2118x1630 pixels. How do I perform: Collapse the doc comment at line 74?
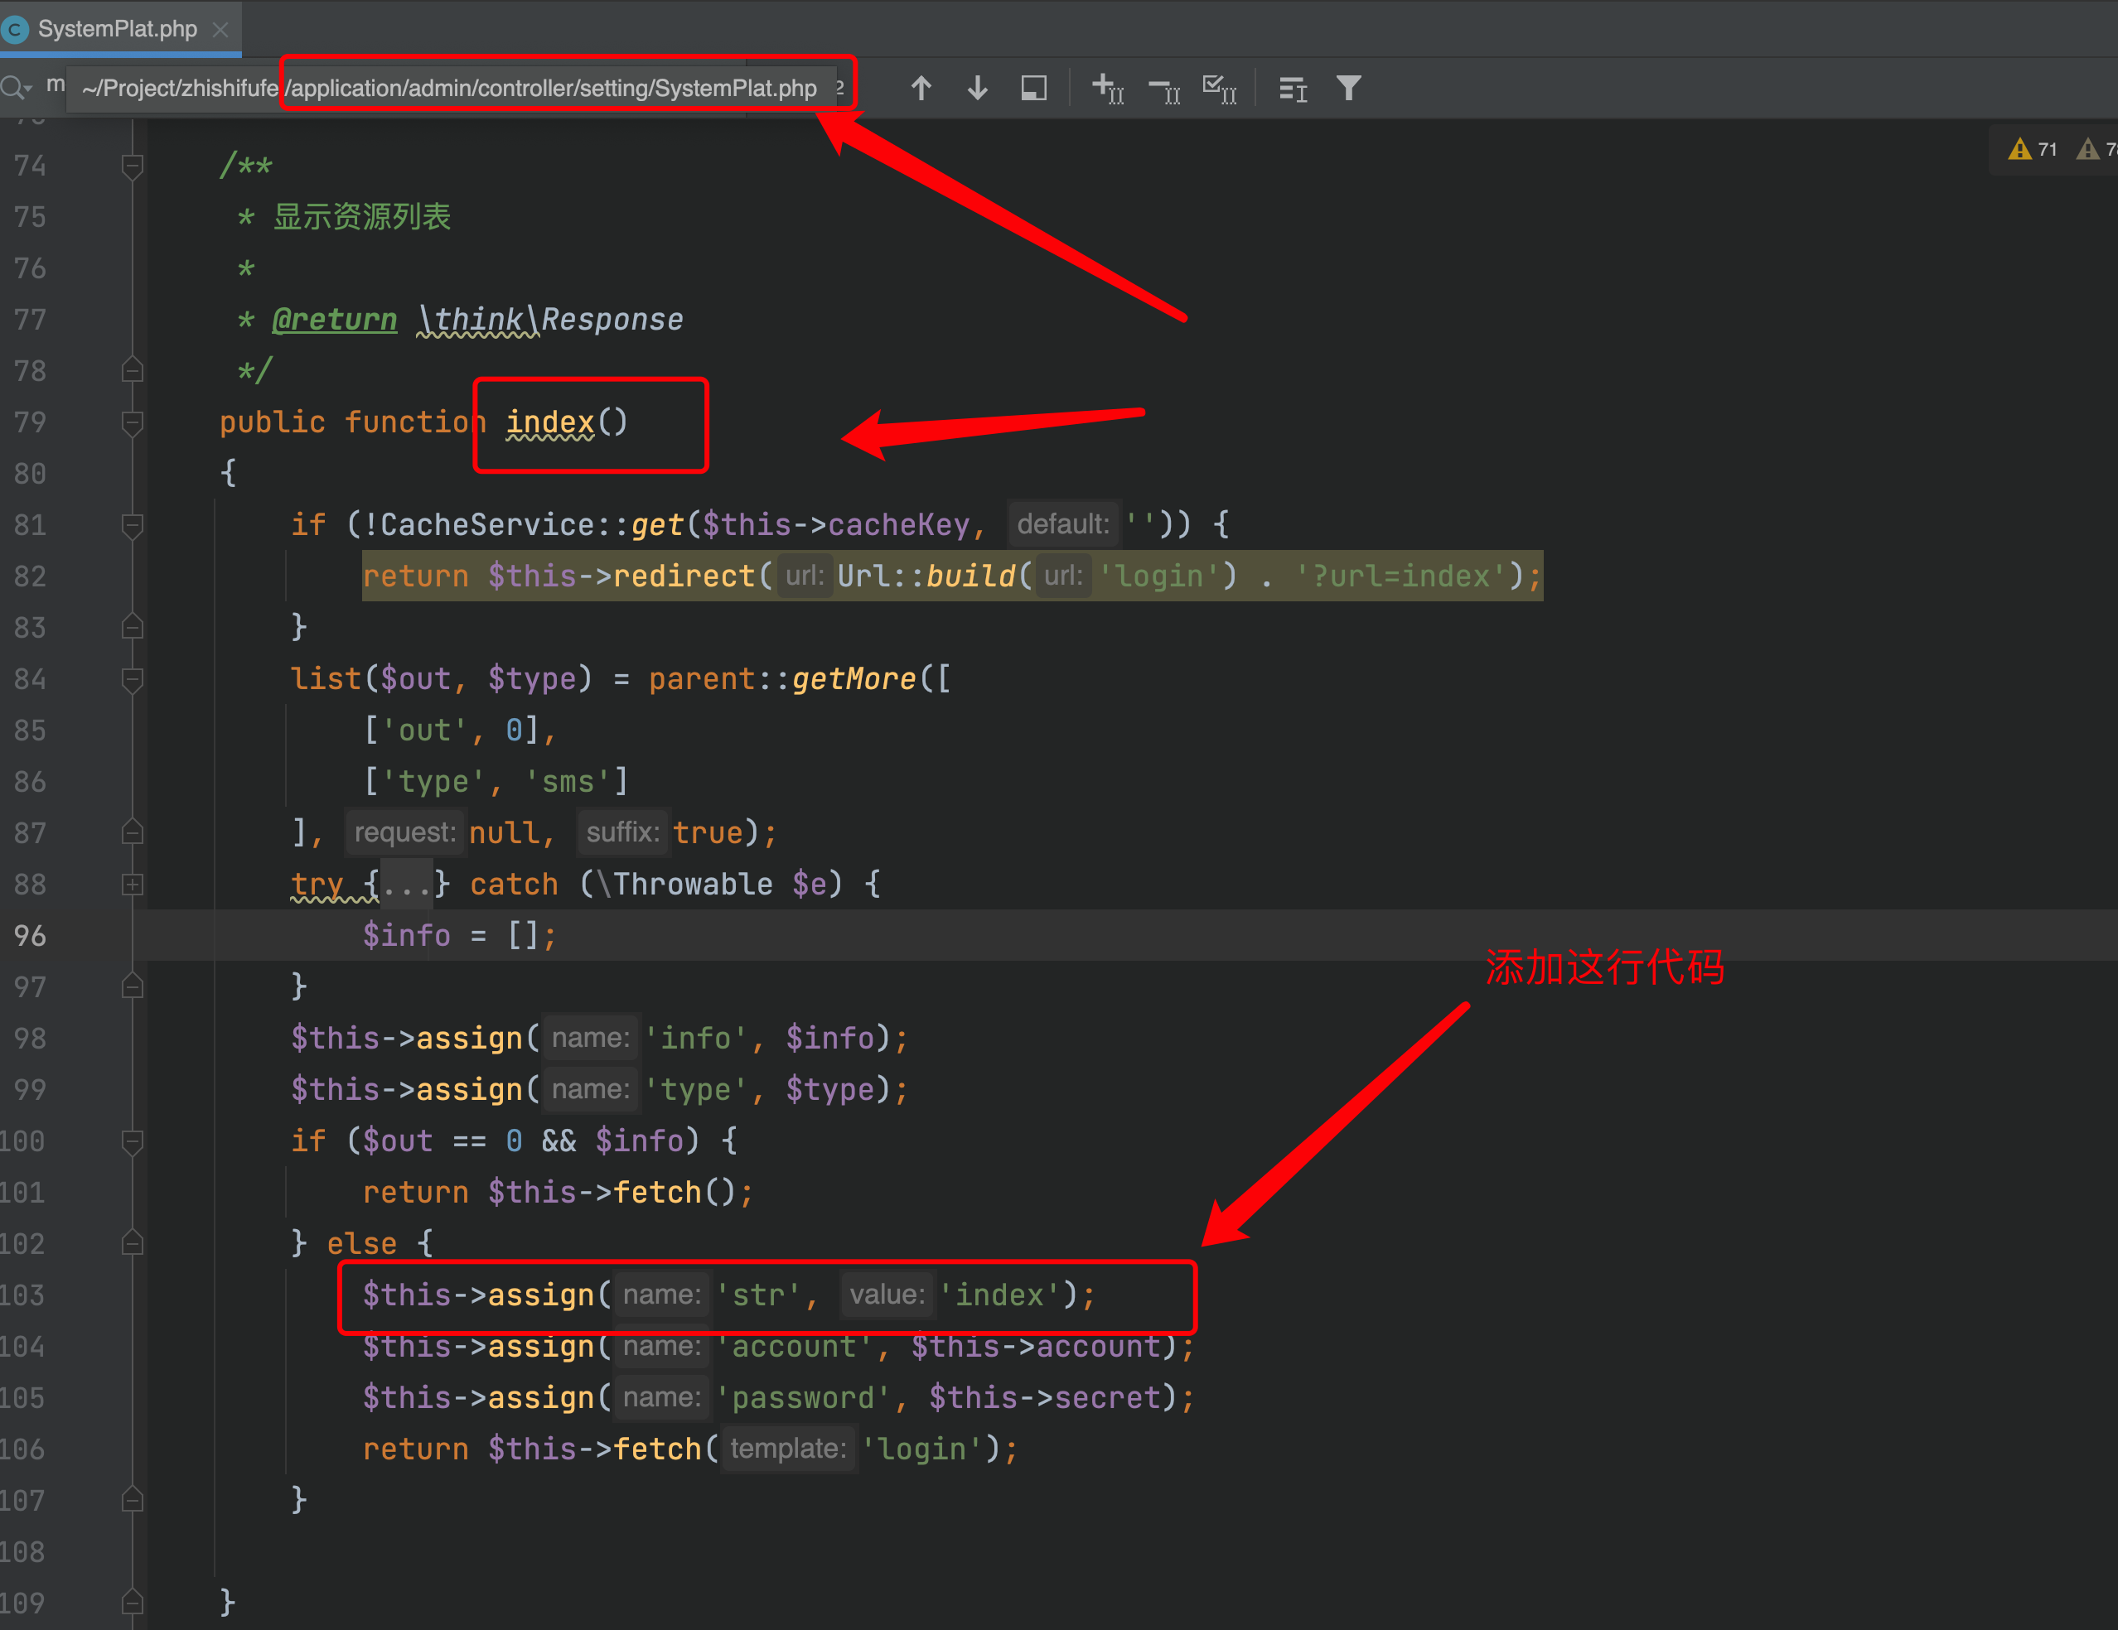(133, 166)
